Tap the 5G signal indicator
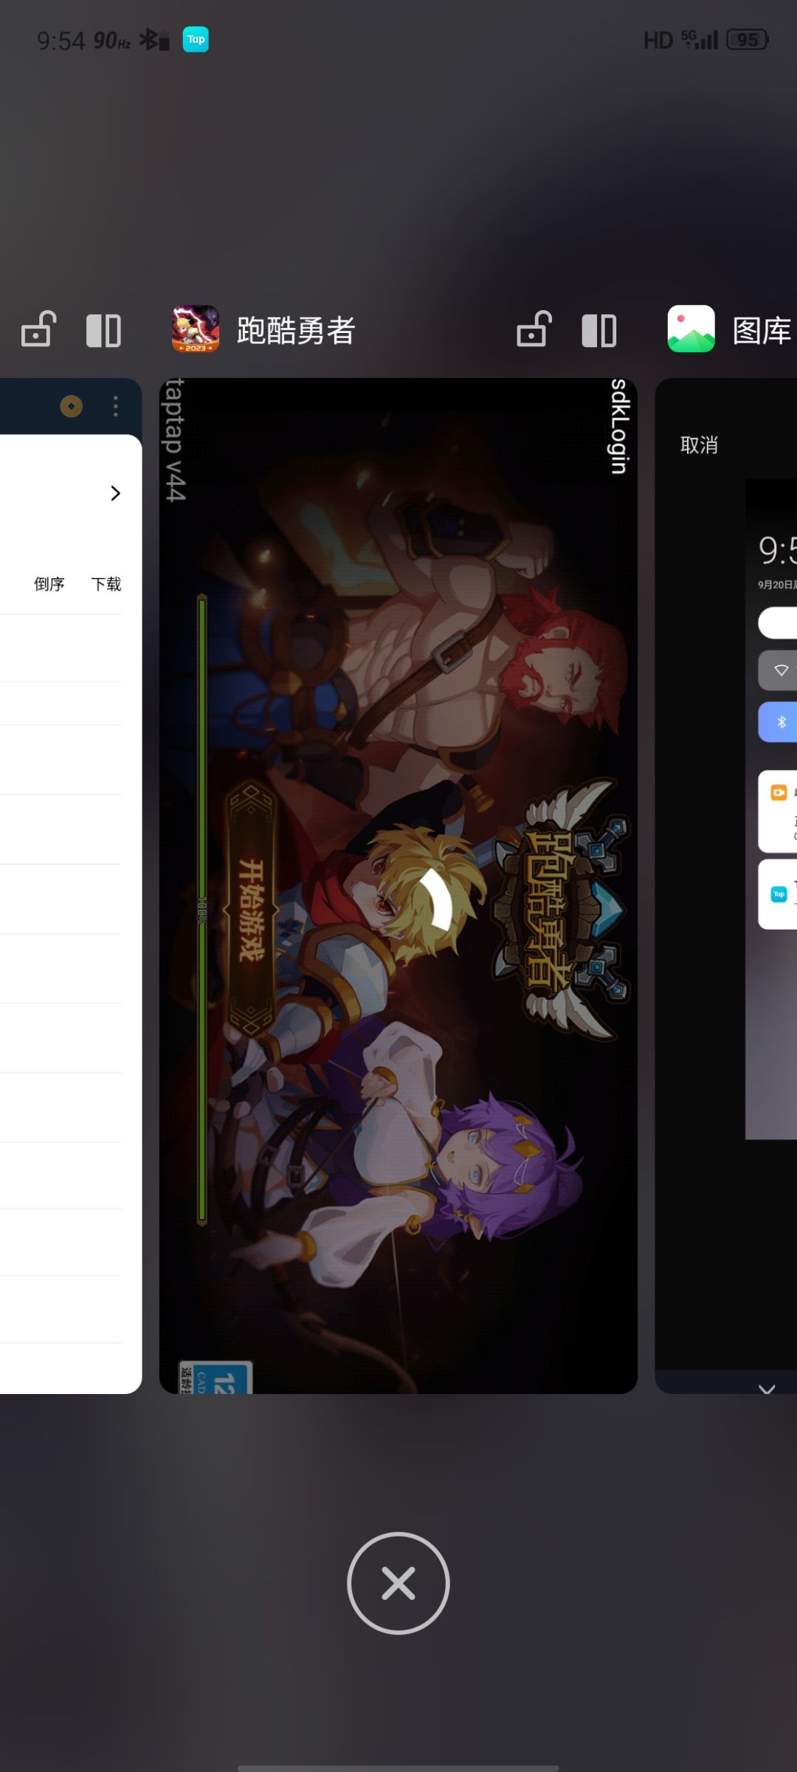797x1772 pixels. pyautogui.click(x=699, y=40)
